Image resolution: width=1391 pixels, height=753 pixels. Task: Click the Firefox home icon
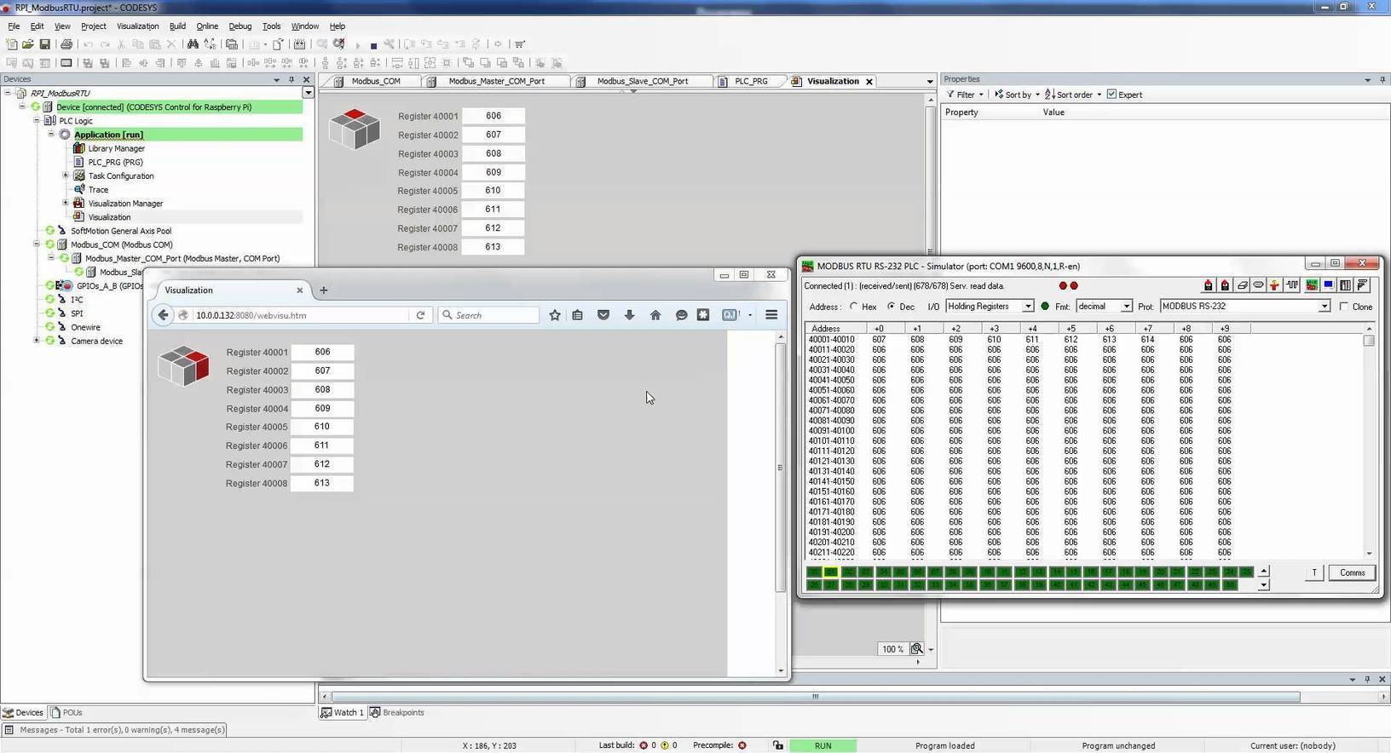tap(655, 315)
